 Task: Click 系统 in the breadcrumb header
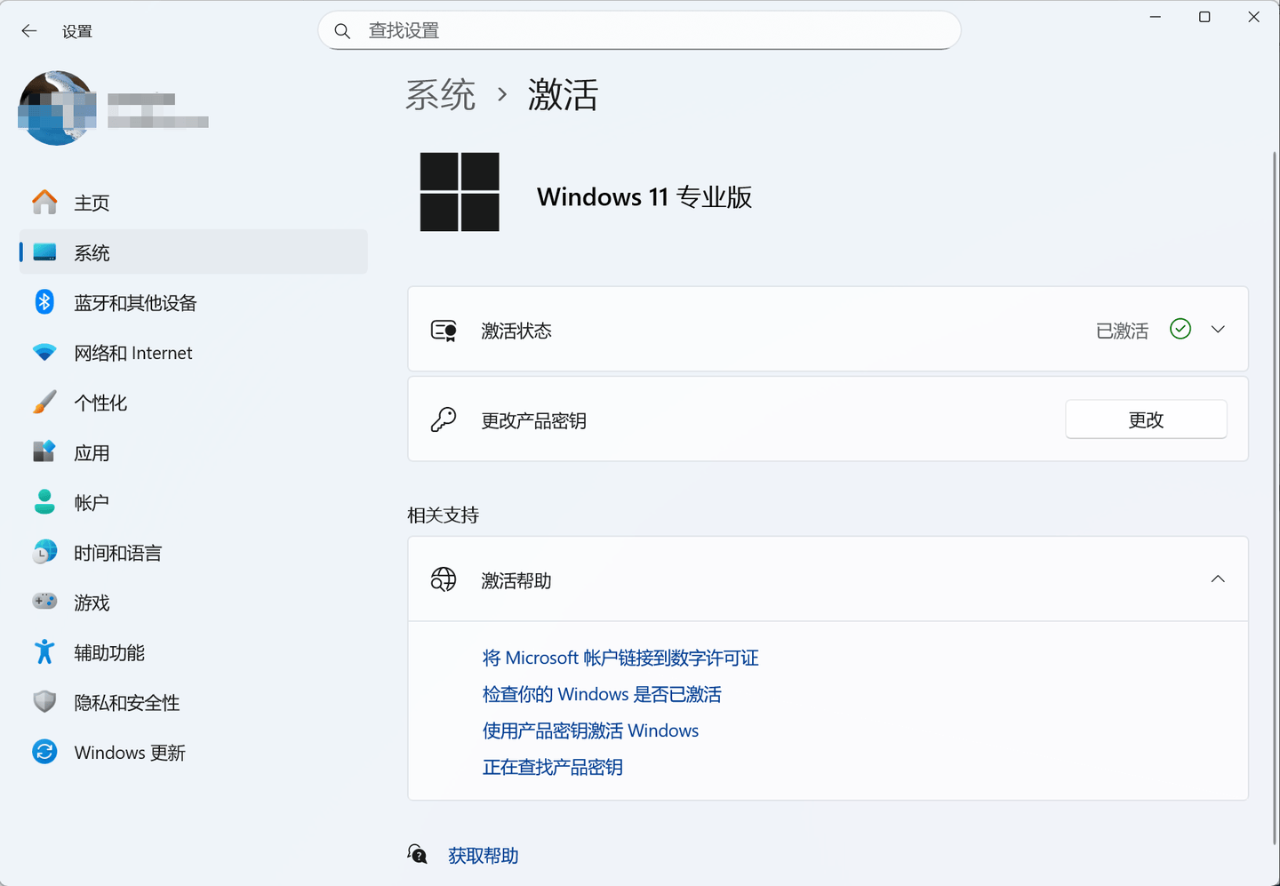pos(441,95)
